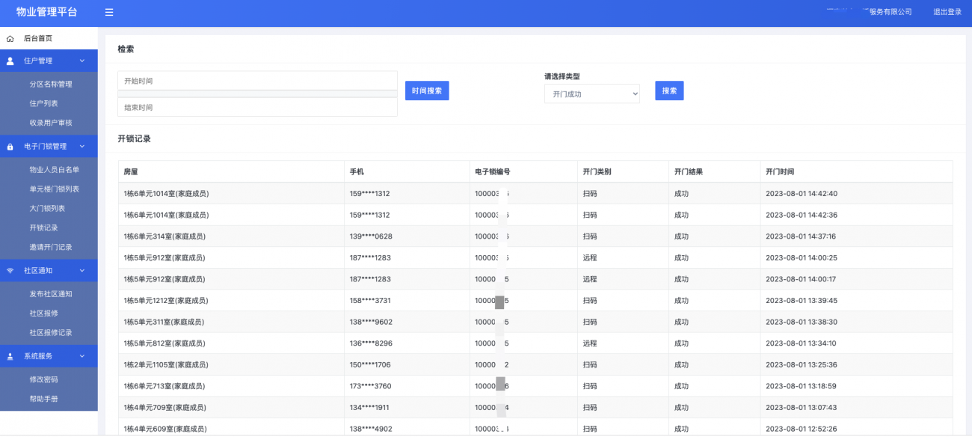Click 1栋5单元812室(家庭成员) cell

click(x=231, y=343)
